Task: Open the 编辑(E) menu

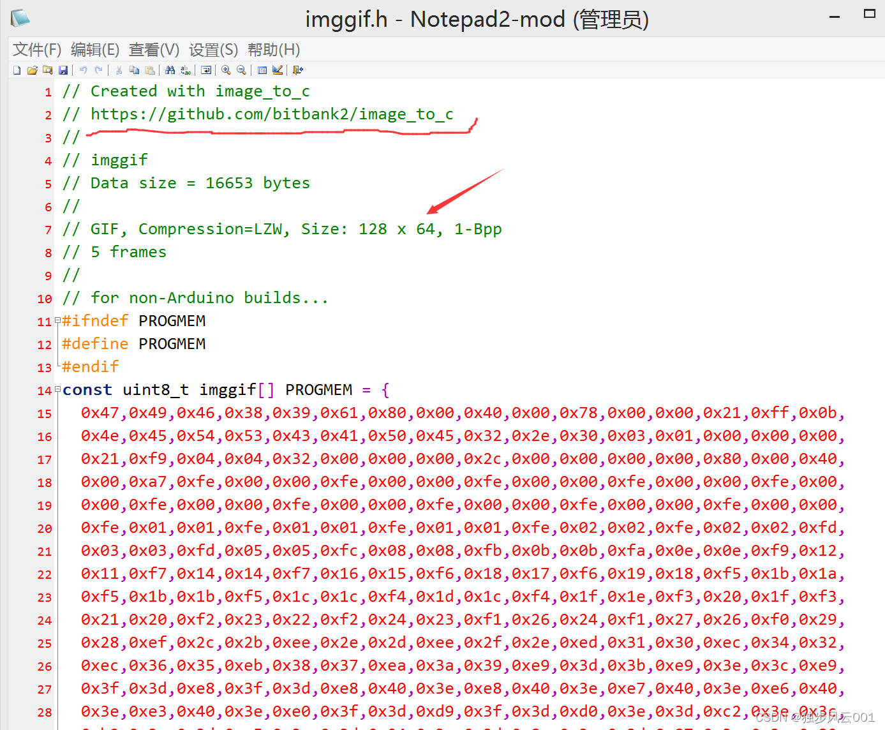Action: pyautogui.click(x=95, y=50)
